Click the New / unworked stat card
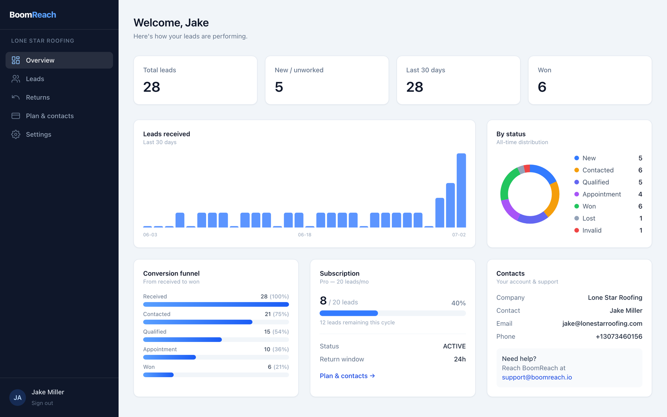This screenshot has height=417, width=667. 327,80
